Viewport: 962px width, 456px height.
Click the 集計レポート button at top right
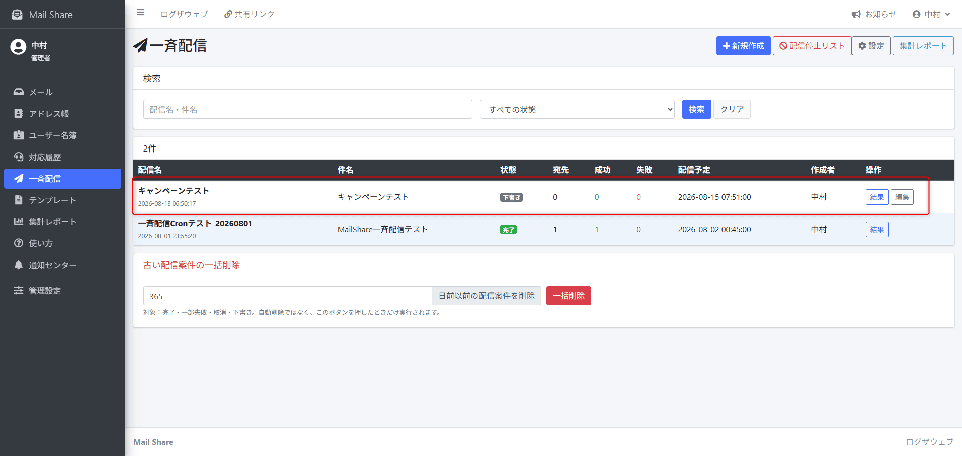(923, 46)
